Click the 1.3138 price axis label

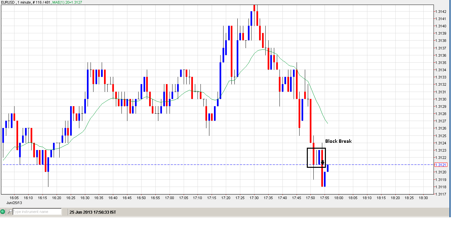click(440, 41)
